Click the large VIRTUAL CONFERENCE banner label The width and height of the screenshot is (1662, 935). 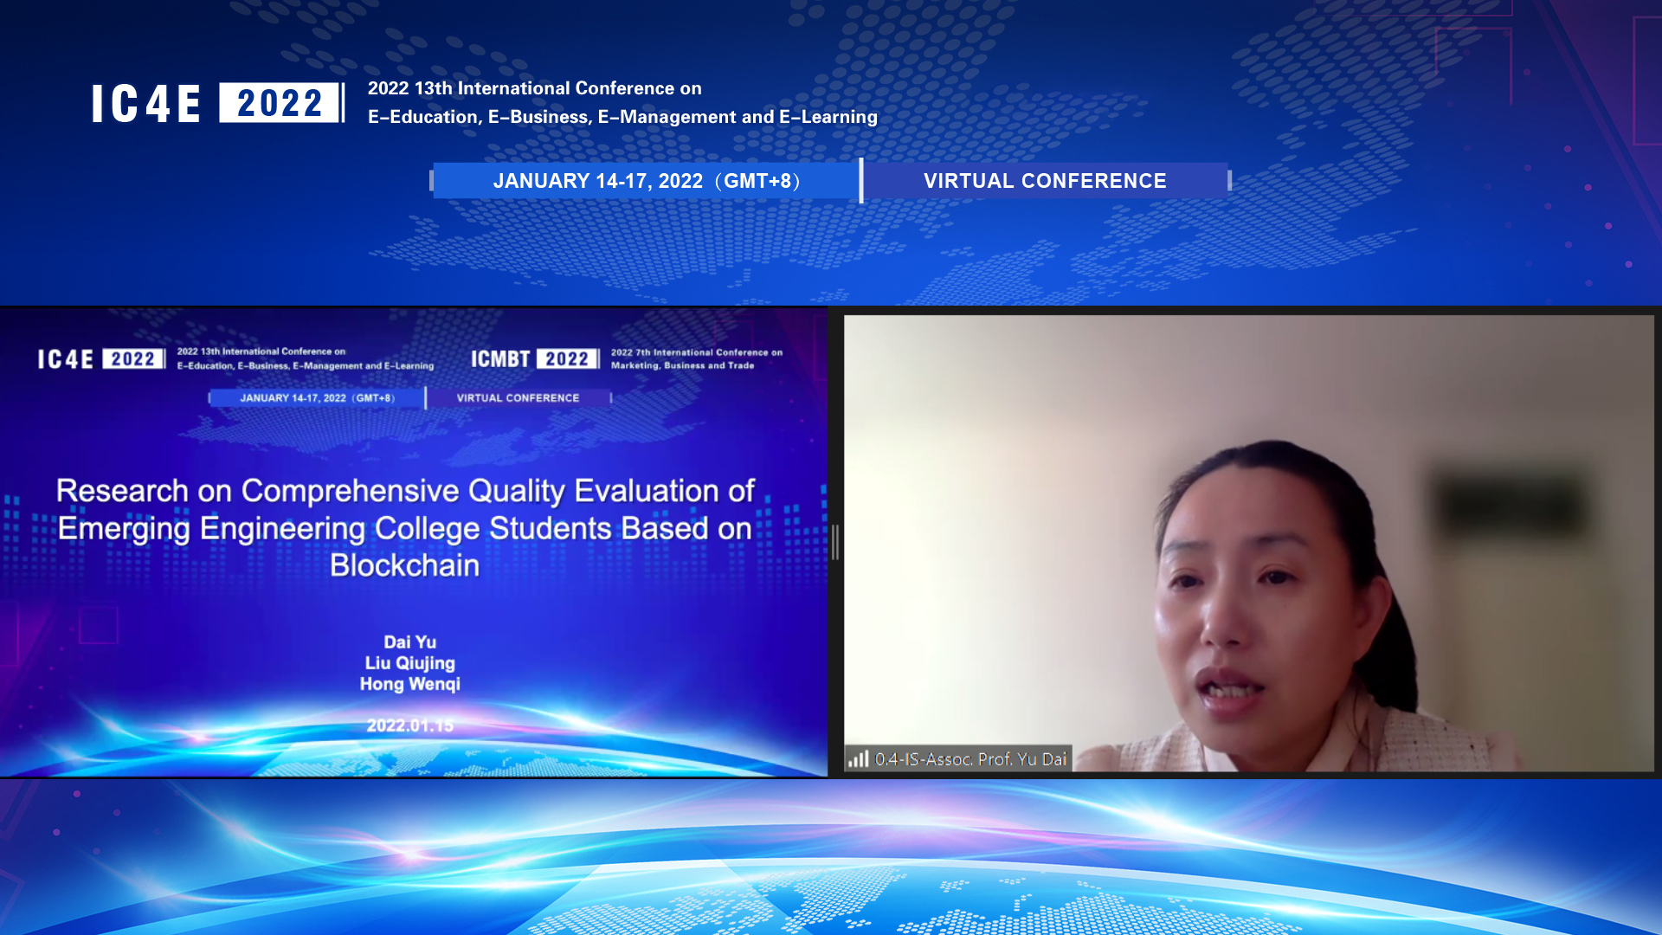point(1045,181)
